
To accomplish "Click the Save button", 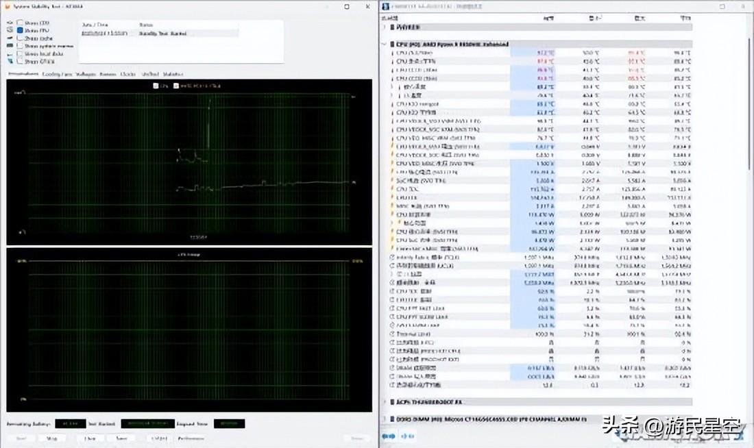I will 121,438.
